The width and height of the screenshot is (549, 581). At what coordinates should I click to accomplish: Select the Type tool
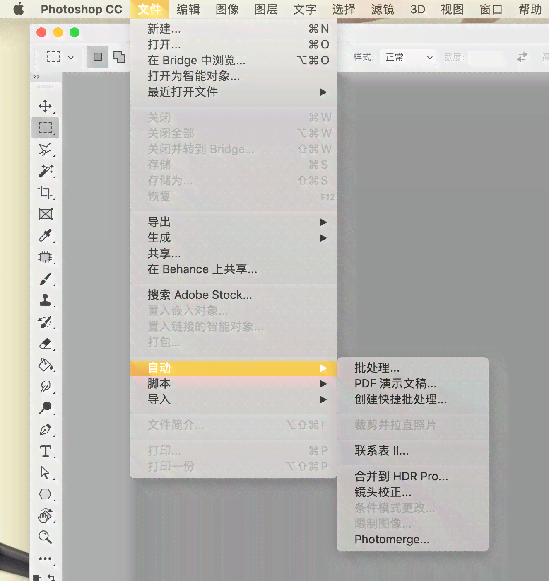tap(45, 451)
